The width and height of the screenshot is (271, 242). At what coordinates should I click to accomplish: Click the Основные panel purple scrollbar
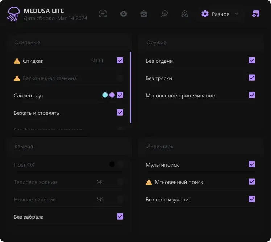click(130, 87)
